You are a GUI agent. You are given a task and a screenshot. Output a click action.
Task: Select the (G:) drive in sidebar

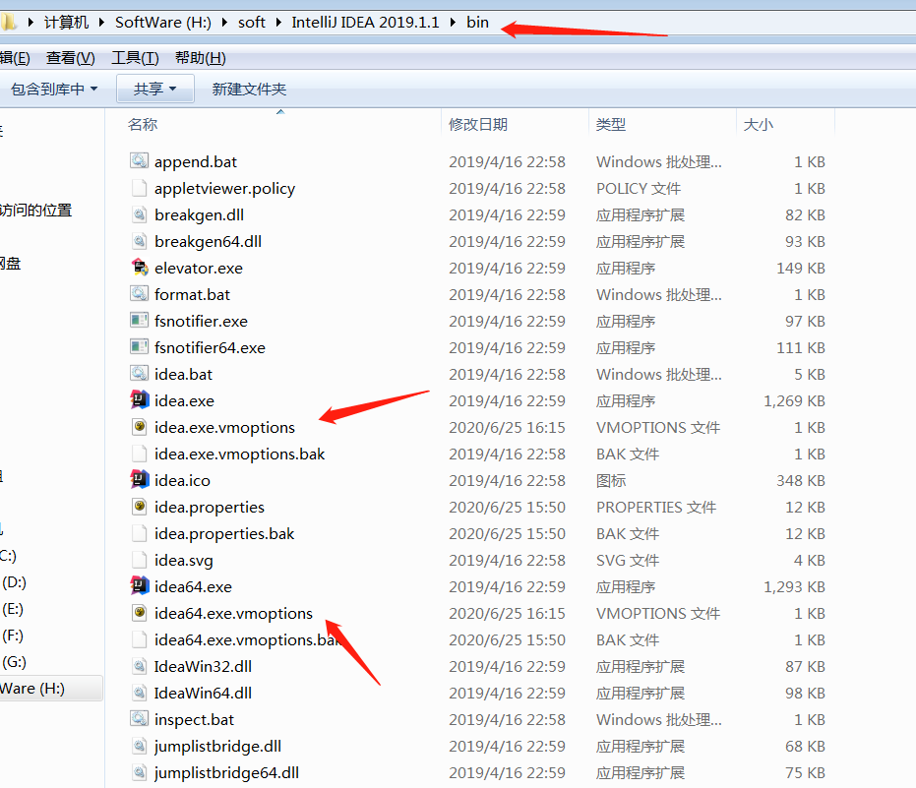[14, 662]
